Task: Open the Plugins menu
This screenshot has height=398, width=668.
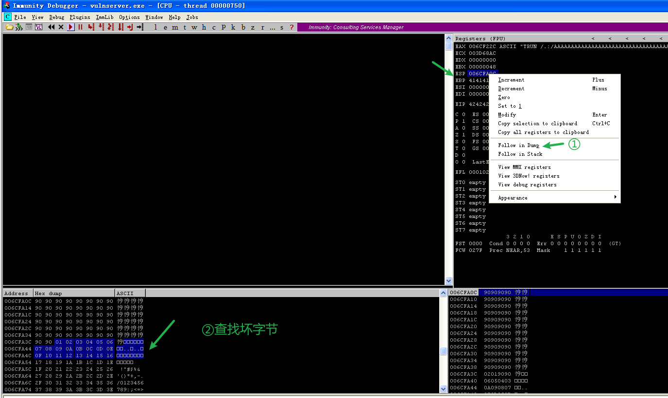Action: [80, 17]
